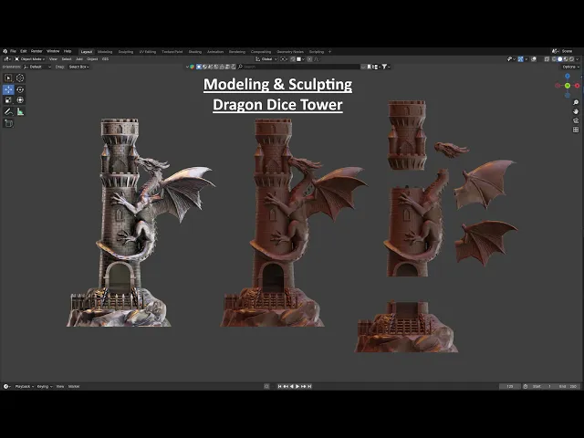The height and width of the screenshot is (438, 584).
Task: Open the Edit menu
Action: (x=24, y=51)
